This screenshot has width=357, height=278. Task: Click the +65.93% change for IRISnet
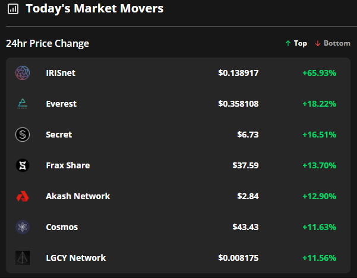coord(319,73)
